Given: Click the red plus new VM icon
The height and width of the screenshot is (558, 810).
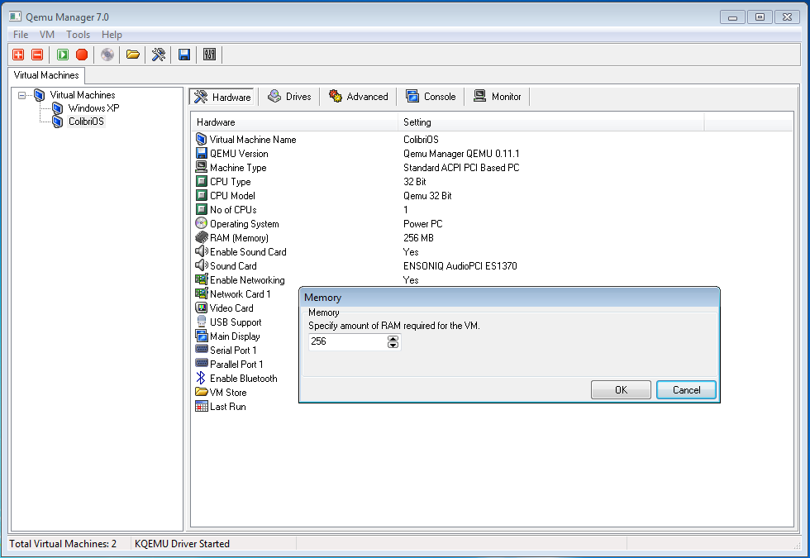Looking at the screenshot, I should click(18, 55).
